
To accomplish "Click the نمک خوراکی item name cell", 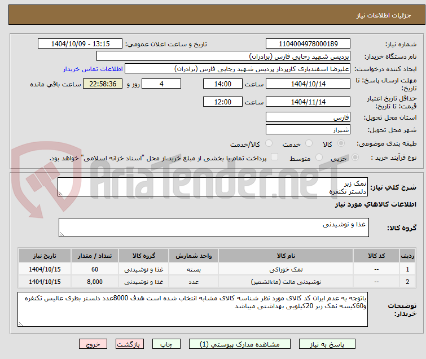I will pos(286,269).
